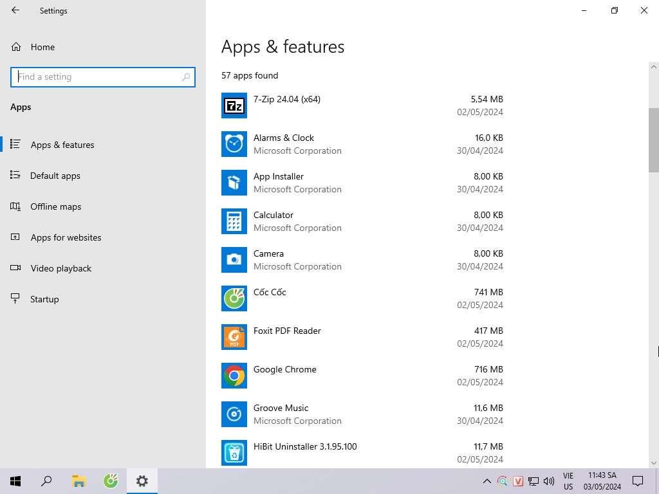Open the Default apps settings page
Viewport: 659px width, 494px height.
[55, 176]
